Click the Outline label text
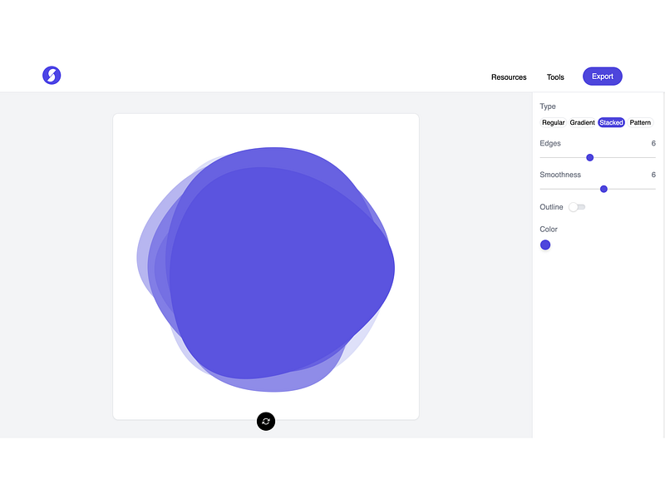This screenshot has height=499, width=665. click(551, 207)
